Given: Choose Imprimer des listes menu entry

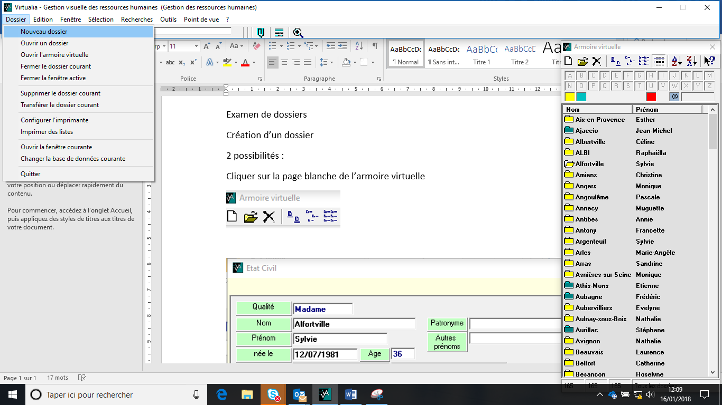Looking at the screenshot, I should (78, 132).
